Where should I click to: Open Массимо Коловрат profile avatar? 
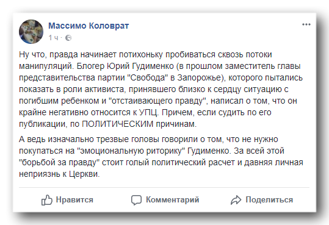(31, 32)
